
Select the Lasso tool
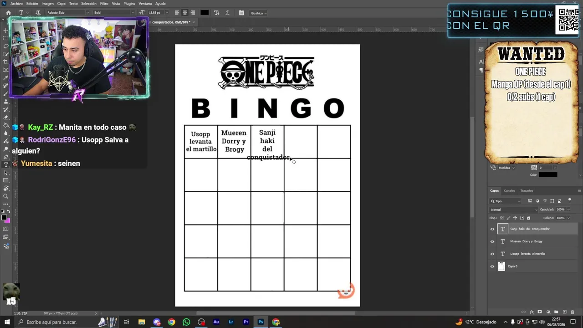6,46
